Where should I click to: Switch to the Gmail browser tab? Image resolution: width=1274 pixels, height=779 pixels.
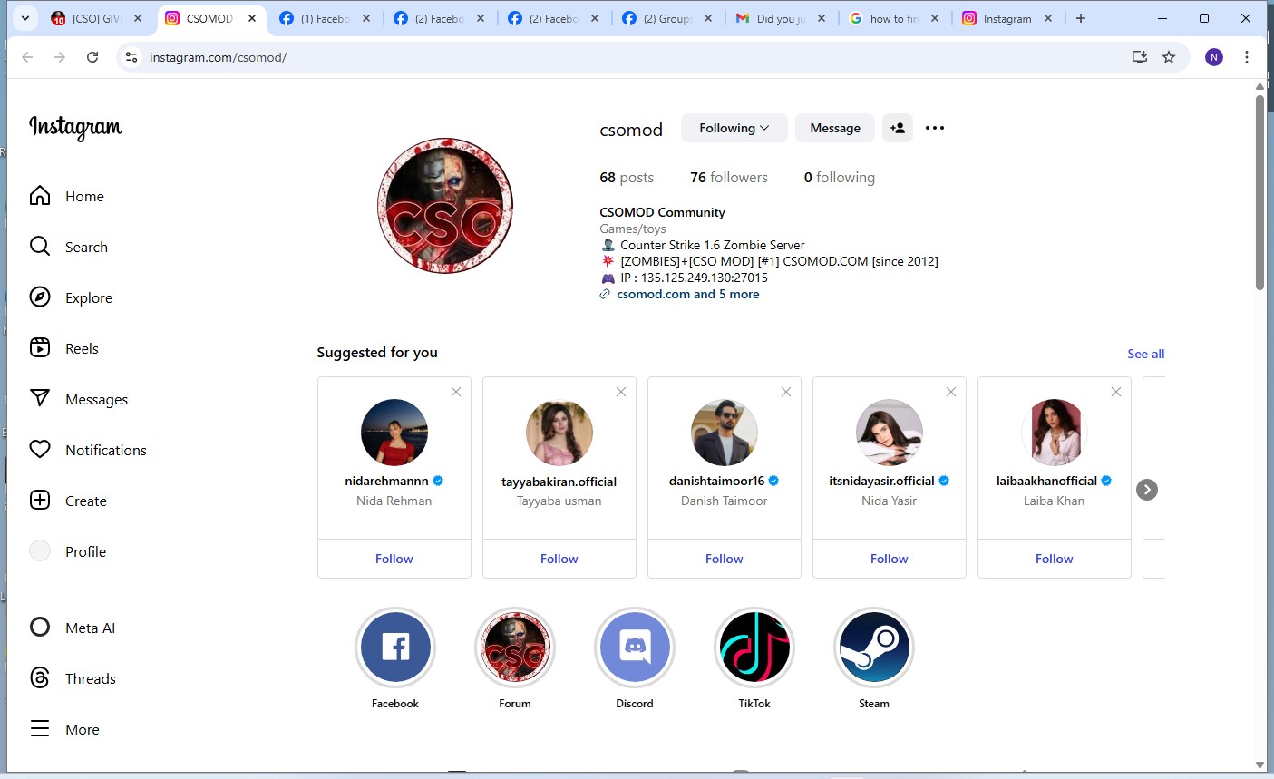tap(780, 18)
